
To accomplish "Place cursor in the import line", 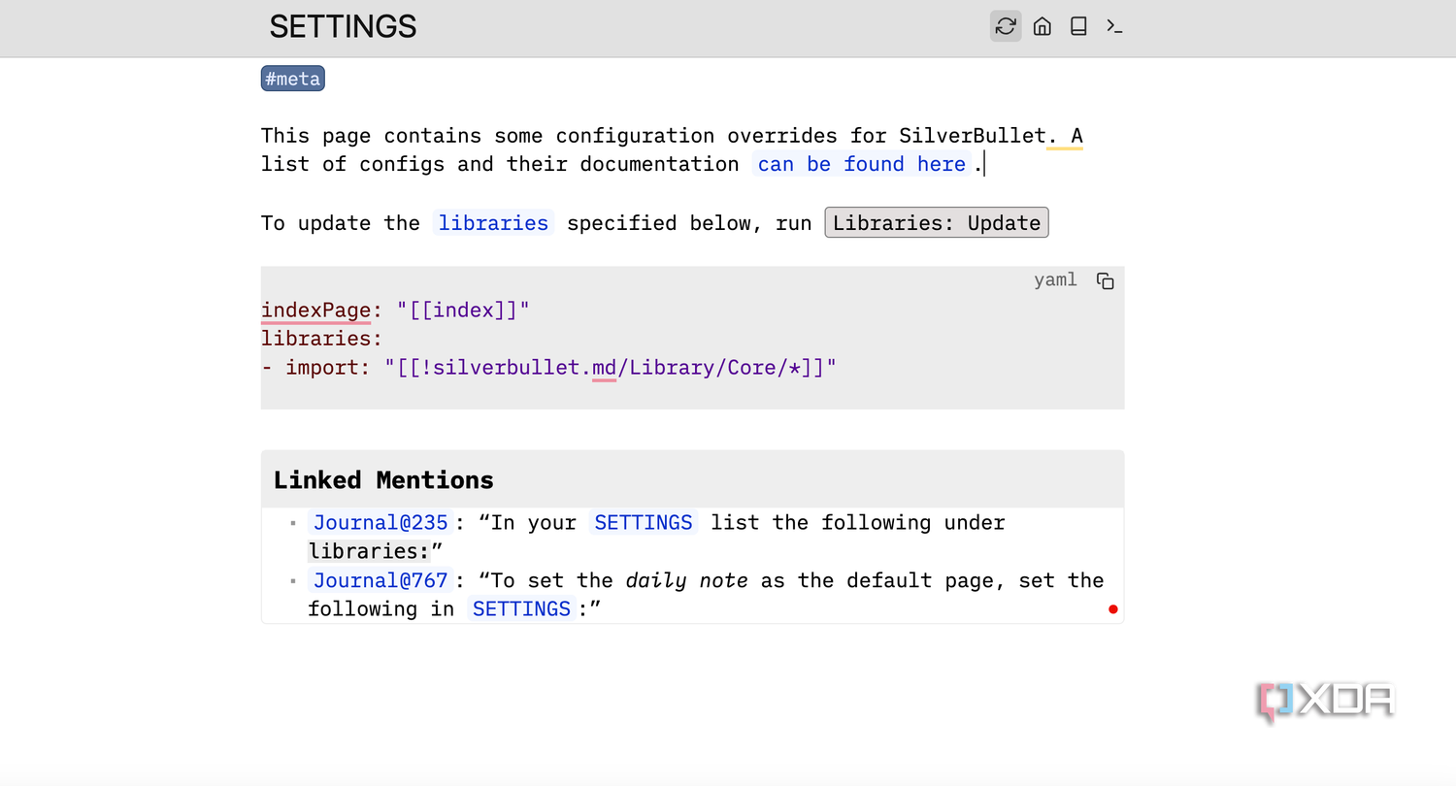I will coord(548,368).
